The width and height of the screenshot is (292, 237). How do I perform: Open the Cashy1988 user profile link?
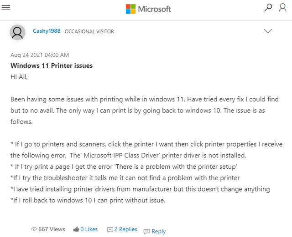[47, 31]
